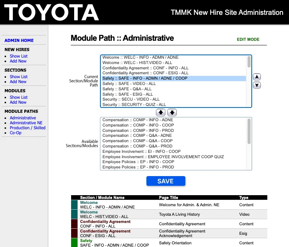This screenshot has height=247, width=289.
Task: Go to ADMIN HOME
Action: 19,40
